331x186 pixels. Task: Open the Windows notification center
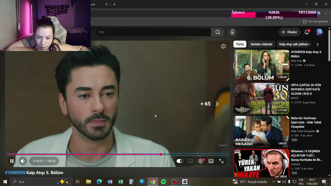tap(324, 182)
